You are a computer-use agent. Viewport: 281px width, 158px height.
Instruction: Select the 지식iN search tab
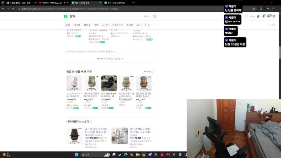(105, 25)
